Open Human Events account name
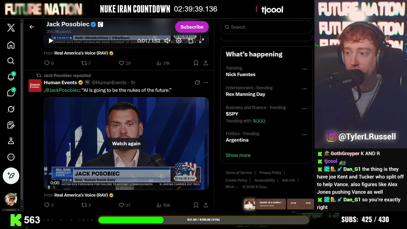This screenshot has width=407, height=229. tap(60, 82)
